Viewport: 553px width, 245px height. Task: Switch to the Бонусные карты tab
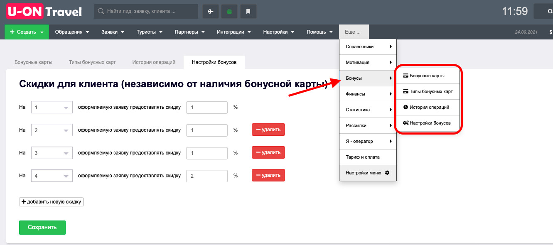coord(33,62)
